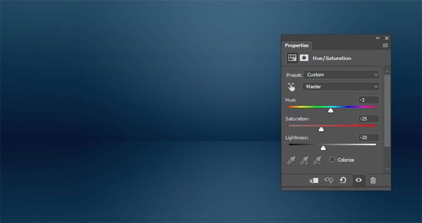
Task: Click the Saturation slider handle
Action: tap(321, 129)
